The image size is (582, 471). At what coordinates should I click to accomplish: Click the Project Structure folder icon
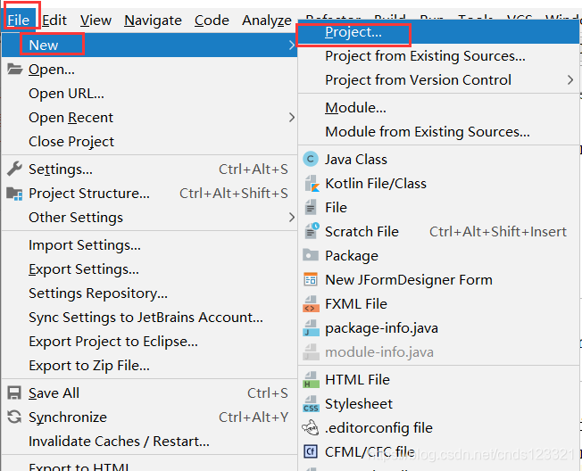point(14,194)
